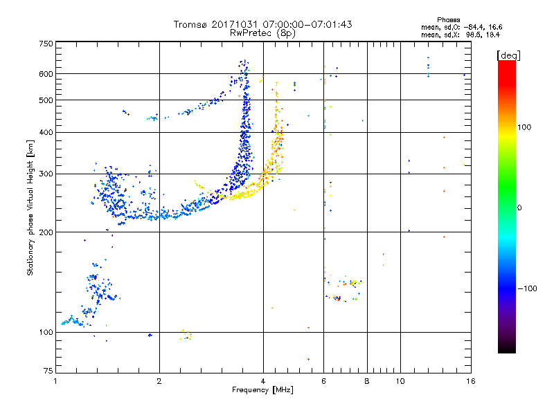The width and height of the screenshot is (554, 415).
Task: Click the y-axis tick label '200'
Action: tap(46, 232)
